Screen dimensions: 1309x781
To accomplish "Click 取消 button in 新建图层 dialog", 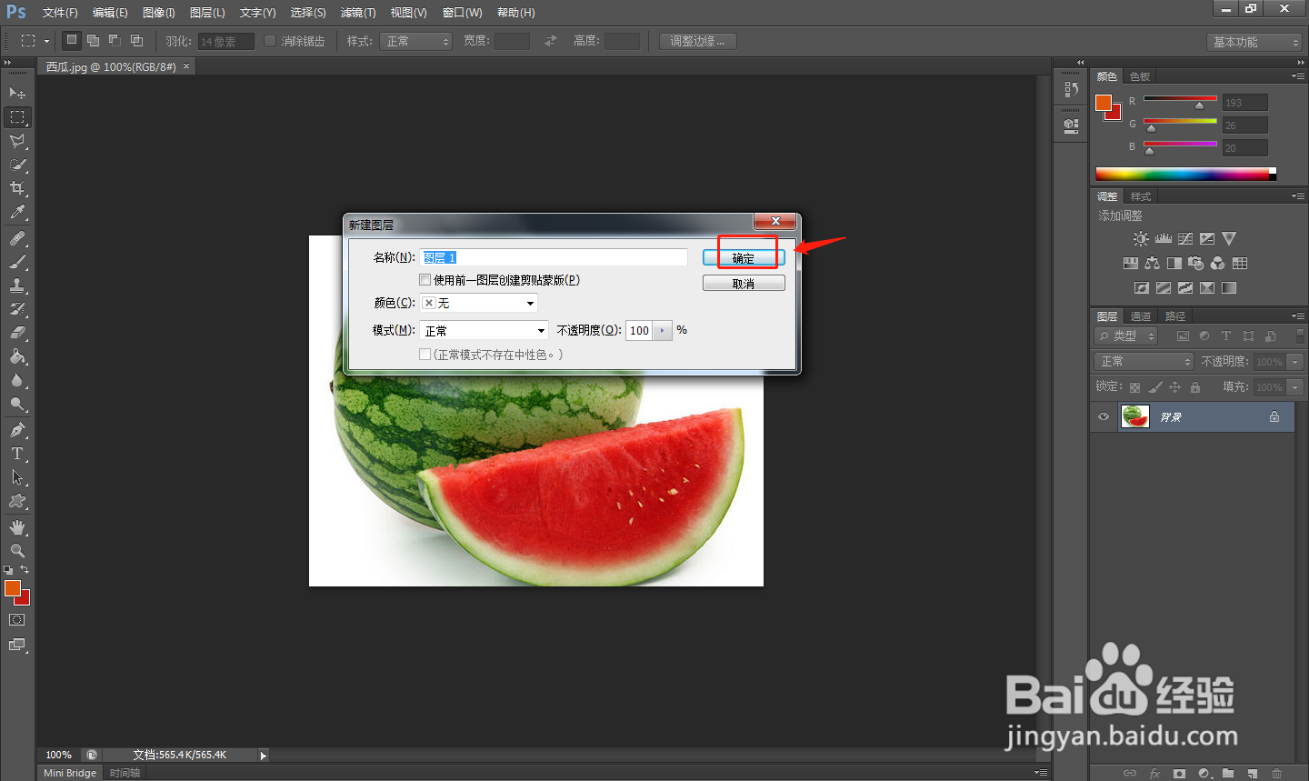I will tap(744, 284).
